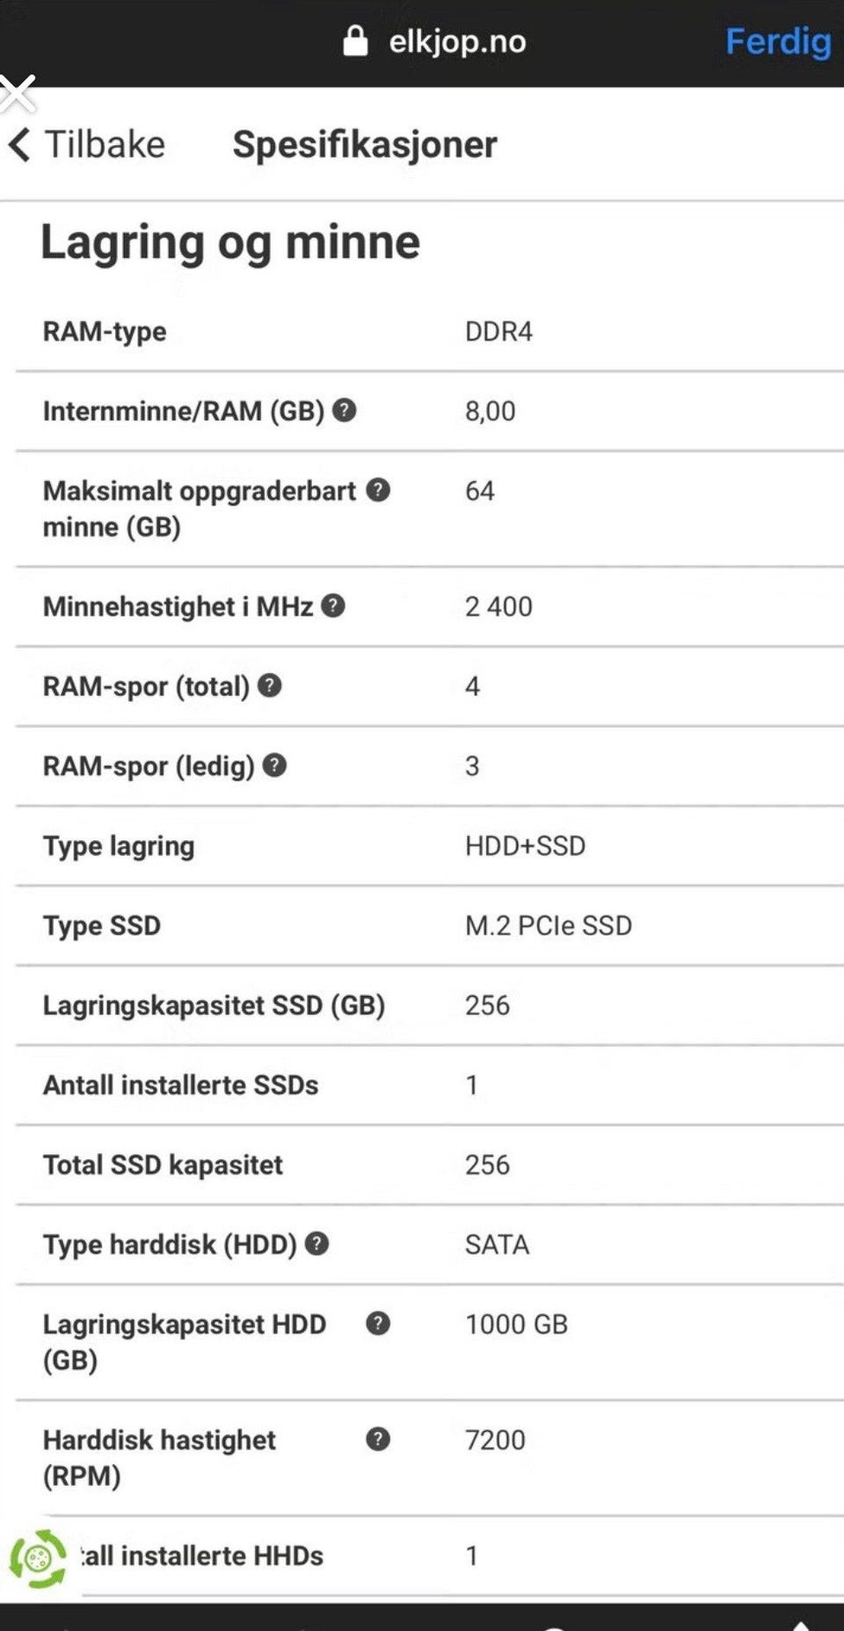Open help icon for Minnehastighet i MHz
This screenshot has width=844, height=1631.
tap(333, 605)
